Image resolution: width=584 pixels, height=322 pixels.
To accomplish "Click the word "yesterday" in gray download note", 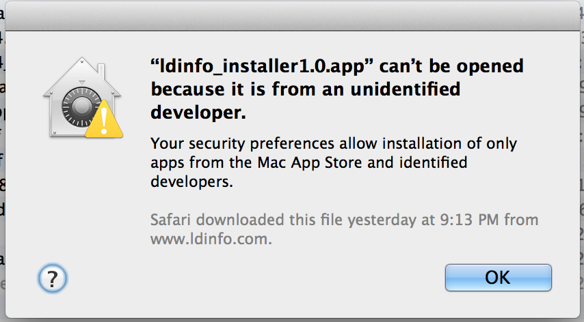I will (382, 220).
